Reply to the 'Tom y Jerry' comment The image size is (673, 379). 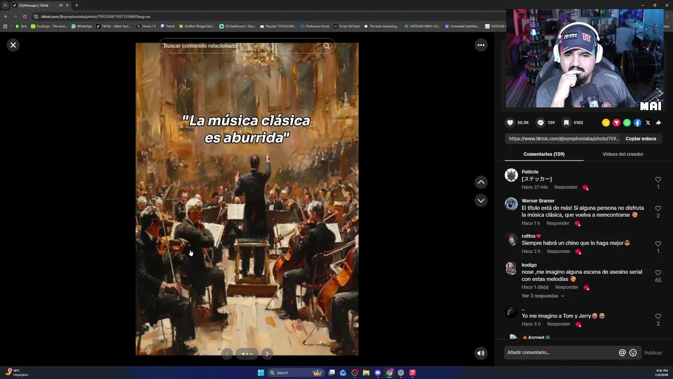558,324
